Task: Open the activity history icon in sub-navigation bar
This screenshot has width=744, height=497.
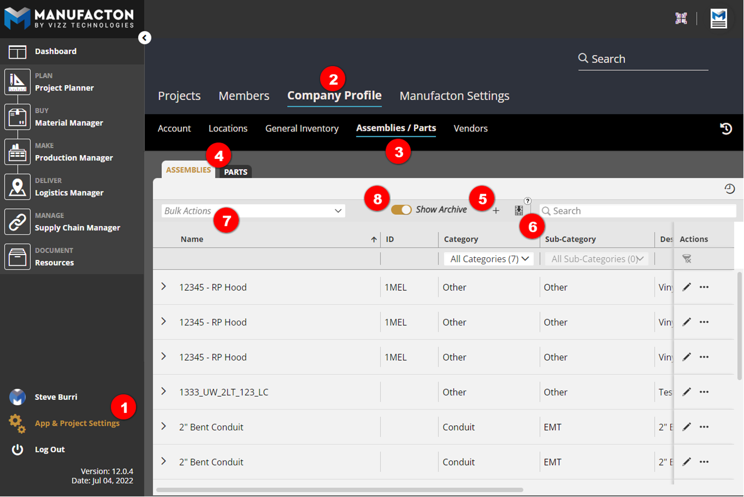Action: click(726, 129)
